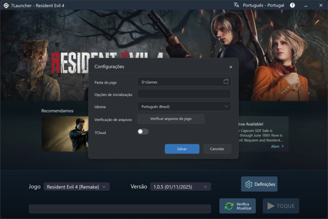Close the Configurações dialog
This screenshot has height=219, width=328.
click(x=231, y=67)
